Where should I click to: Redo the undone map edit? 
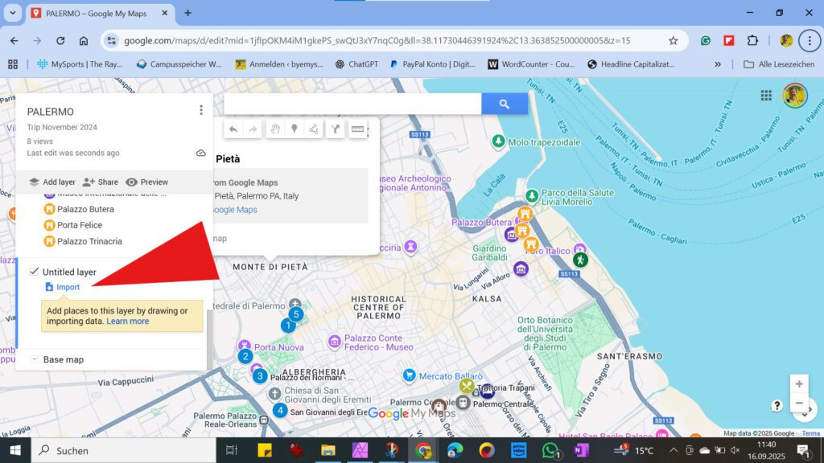click(x=251, y=129)
